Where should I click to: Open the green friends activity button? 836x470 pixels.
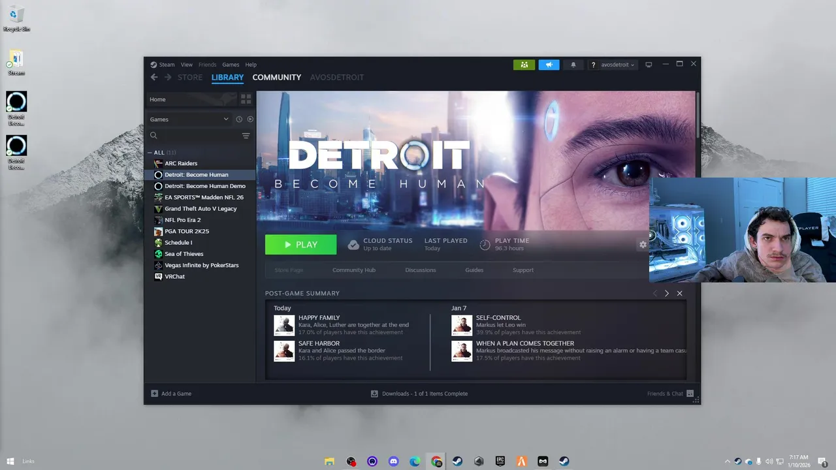click(524, 65)
